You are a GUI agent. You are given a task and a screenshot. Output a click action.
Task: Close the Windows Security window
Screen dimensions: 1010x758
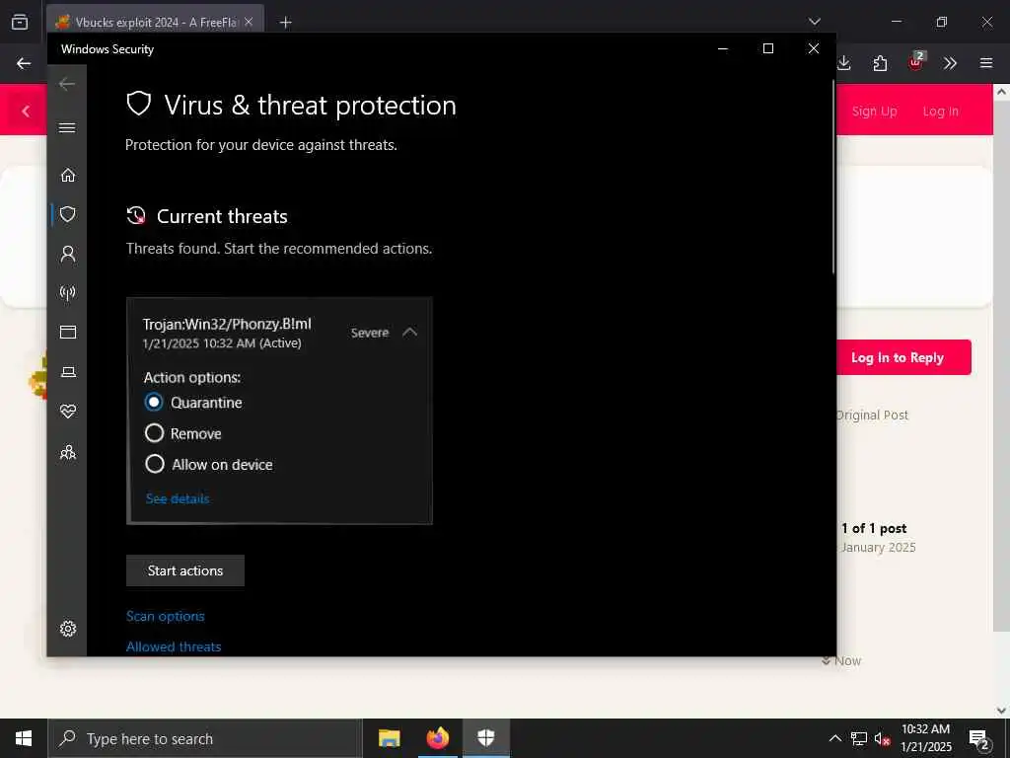click(814, 48)
